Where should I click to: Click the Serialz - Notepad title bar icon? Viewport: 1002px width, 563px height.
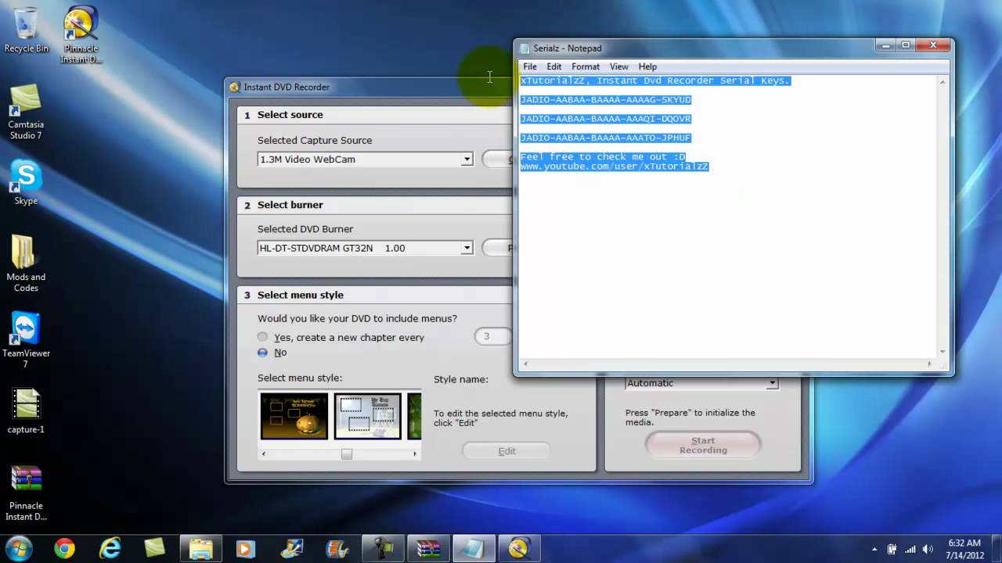(524, 48)
